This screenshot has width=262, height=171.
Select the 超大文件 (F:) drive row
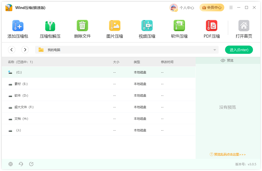tap(99, 107)
